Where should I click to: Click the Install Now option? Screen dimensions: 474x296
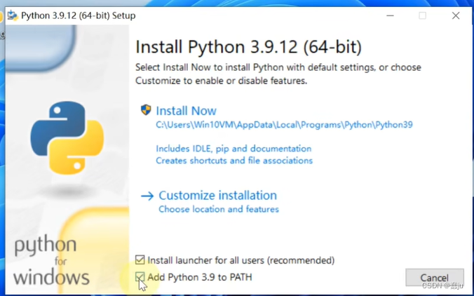click(x=186, y=111)
